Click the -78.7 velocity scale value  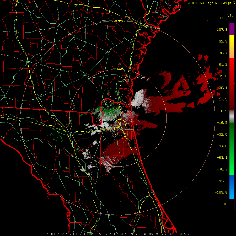pyautogui.click(x=222, y=169)
